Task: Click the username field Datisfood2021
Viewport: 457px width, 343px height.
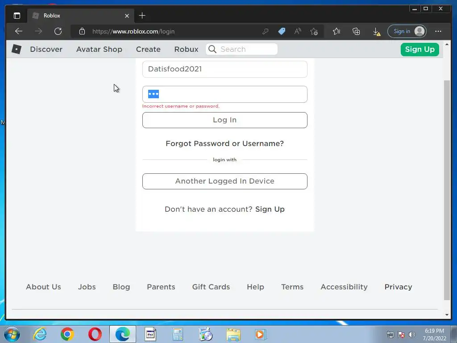Action: (x=225, y=69)
